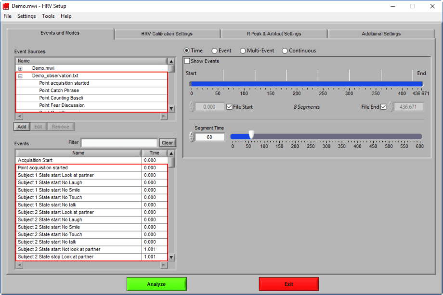This screenshot has width=443, height=295.
Task: Select 'Subject 2 State start No Touch' row
Action: (x=92, y=234)
